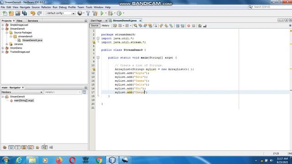
Task: Click the Undo arrow in the toolbar
Action: point(33,13)
